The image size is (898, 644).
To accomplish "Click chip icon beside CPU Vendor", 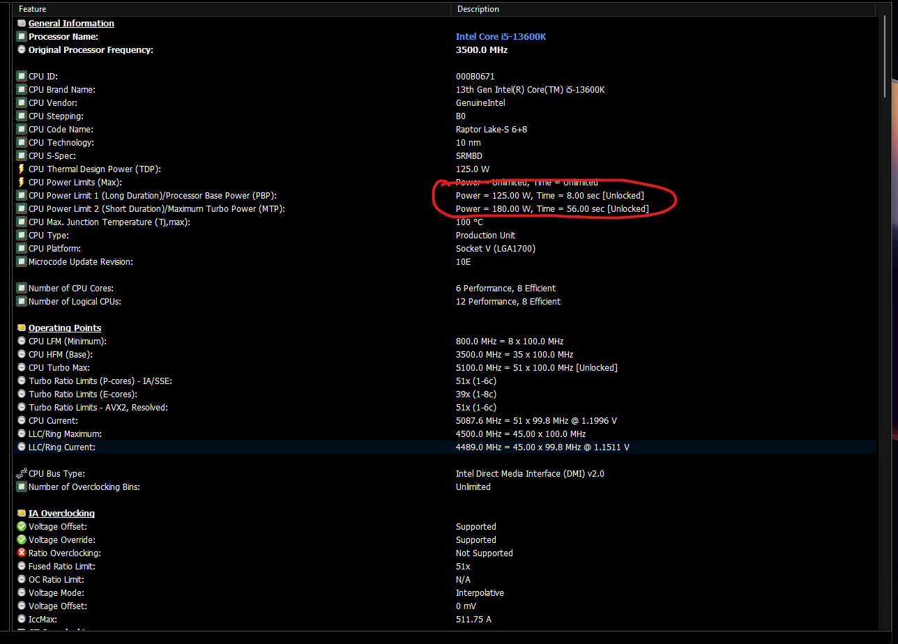I will 22,103.
